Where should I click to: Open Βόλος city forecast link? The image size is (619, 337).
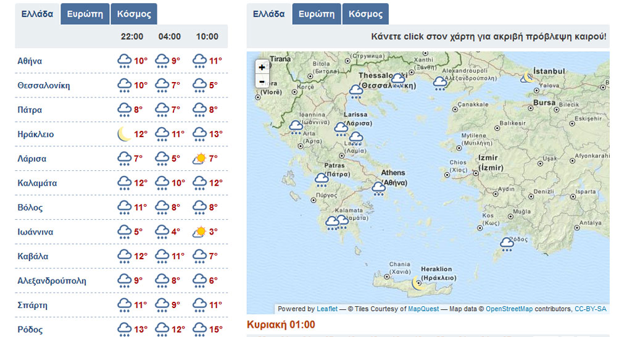[30, 208]
